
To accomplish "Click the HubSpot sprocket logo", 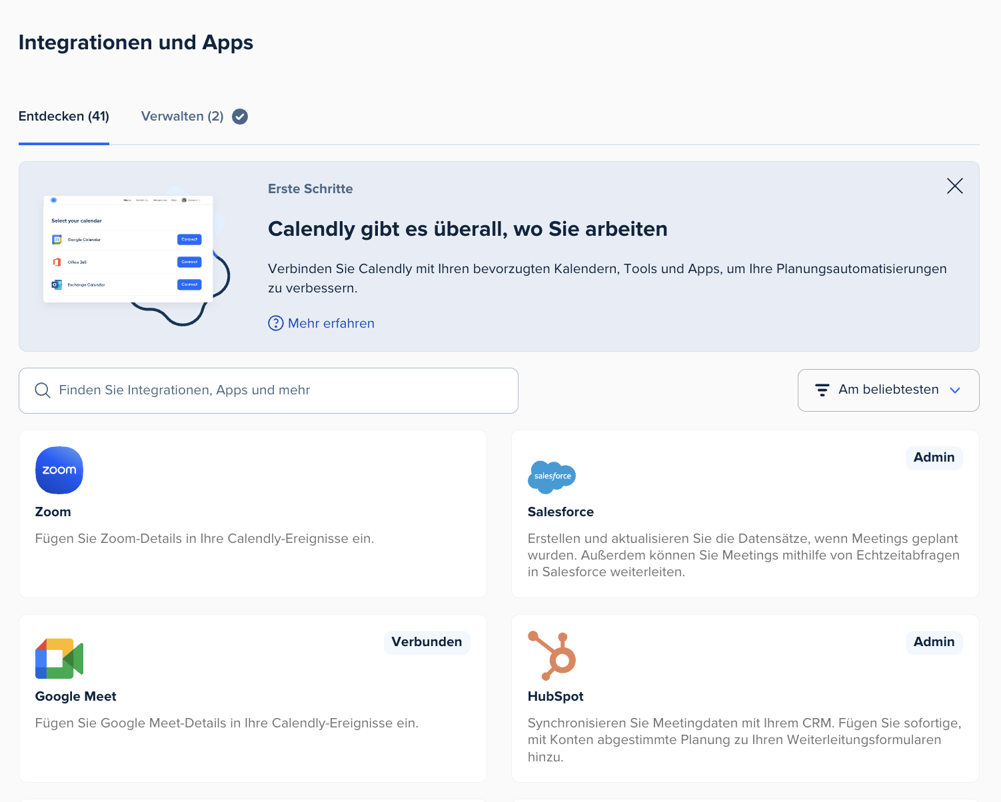I will pyautogui.click(x=552, y=655).
